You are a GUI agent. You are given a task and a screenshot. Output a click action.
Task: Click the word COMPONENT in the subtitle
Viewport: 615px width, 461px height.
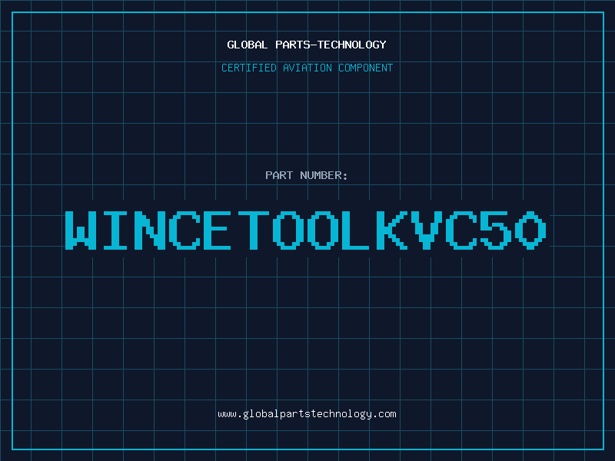tap(365, 68)
